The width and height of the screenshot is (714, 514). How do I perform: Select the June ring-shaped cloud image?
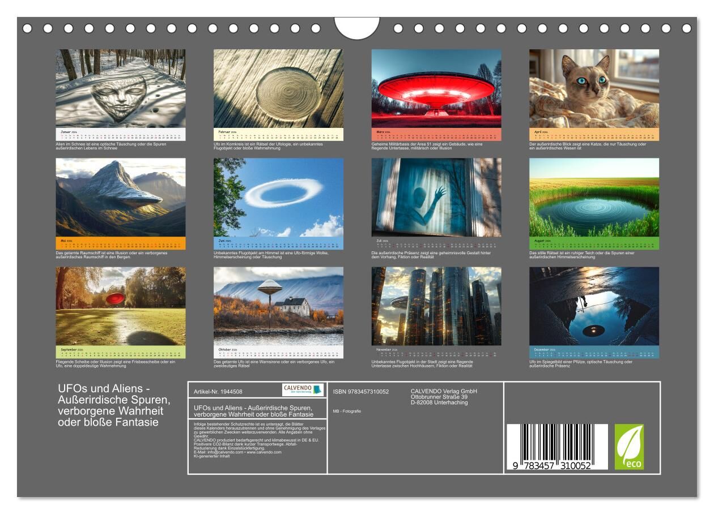(x=278, y=197)
